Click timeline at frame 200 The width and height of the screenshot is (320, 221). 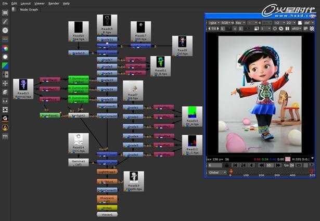[x=261, y=174]
